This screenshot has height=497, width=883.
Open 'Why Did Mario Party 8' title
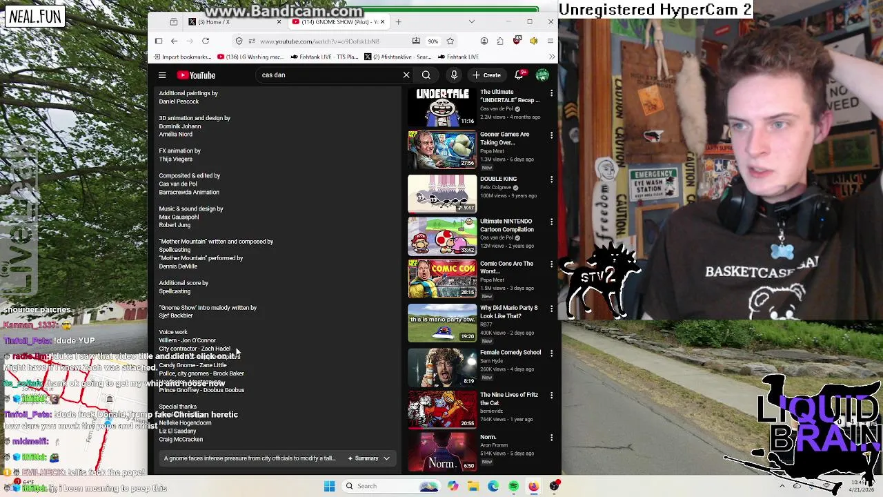[x=508, y=312]
